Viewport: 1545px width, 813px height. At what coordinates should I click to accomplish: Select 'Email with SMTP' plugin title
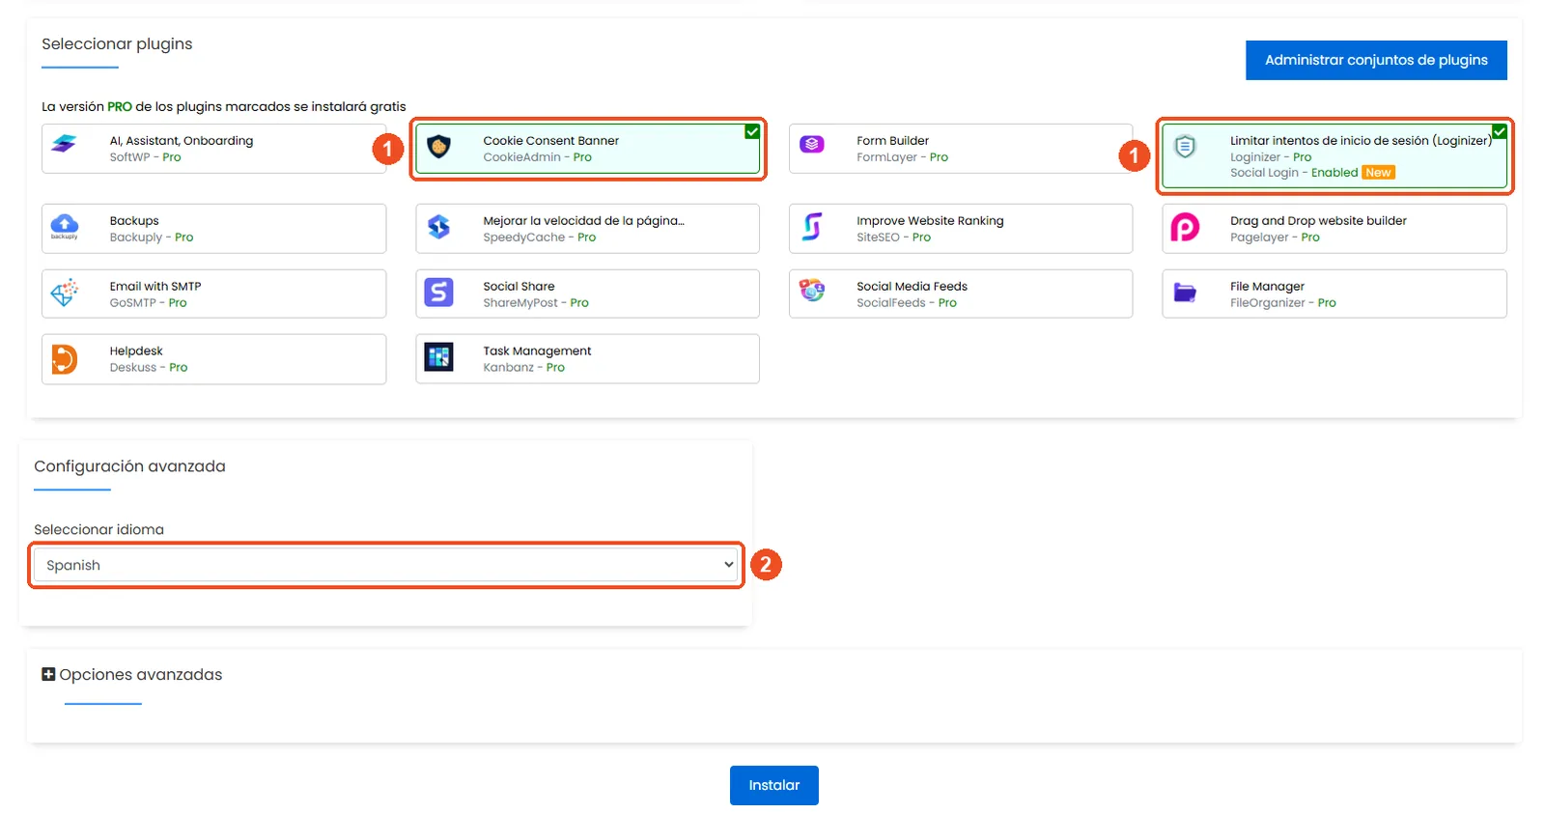155,286
